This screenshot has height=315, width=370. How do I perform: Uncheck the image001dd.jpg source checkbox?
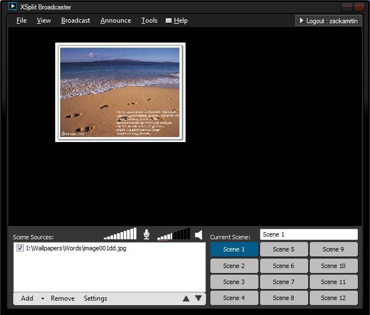(20, 248)
